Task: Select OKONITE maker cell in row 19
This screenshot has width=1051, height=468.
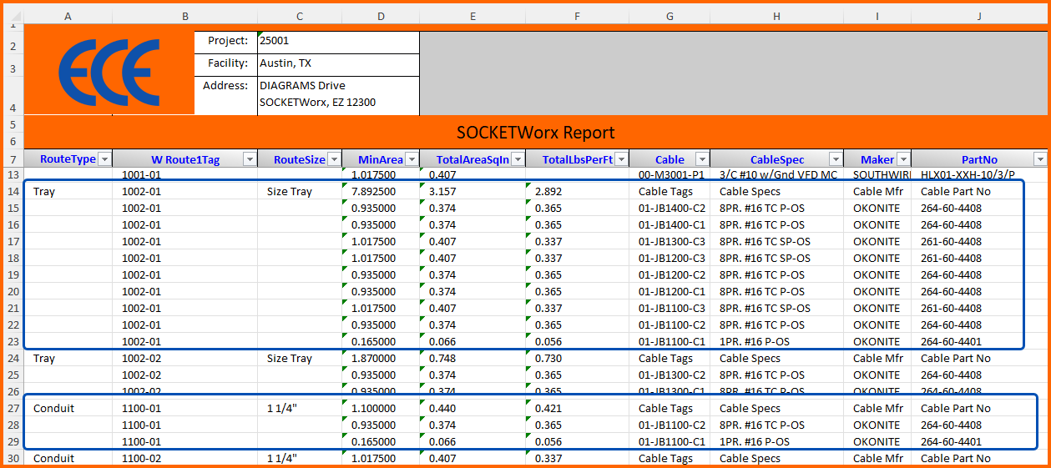Action: click(877, 275)
